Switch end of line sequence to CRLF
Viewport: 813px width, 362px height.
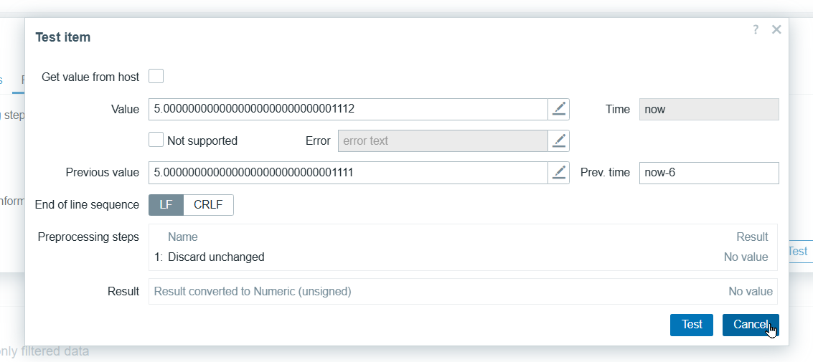click(x=208, y=205)
